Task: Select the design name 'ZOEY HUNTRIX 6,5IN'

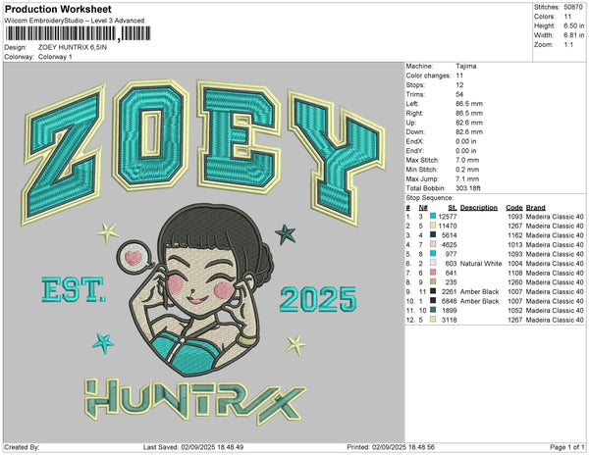Action: (73, 48)
